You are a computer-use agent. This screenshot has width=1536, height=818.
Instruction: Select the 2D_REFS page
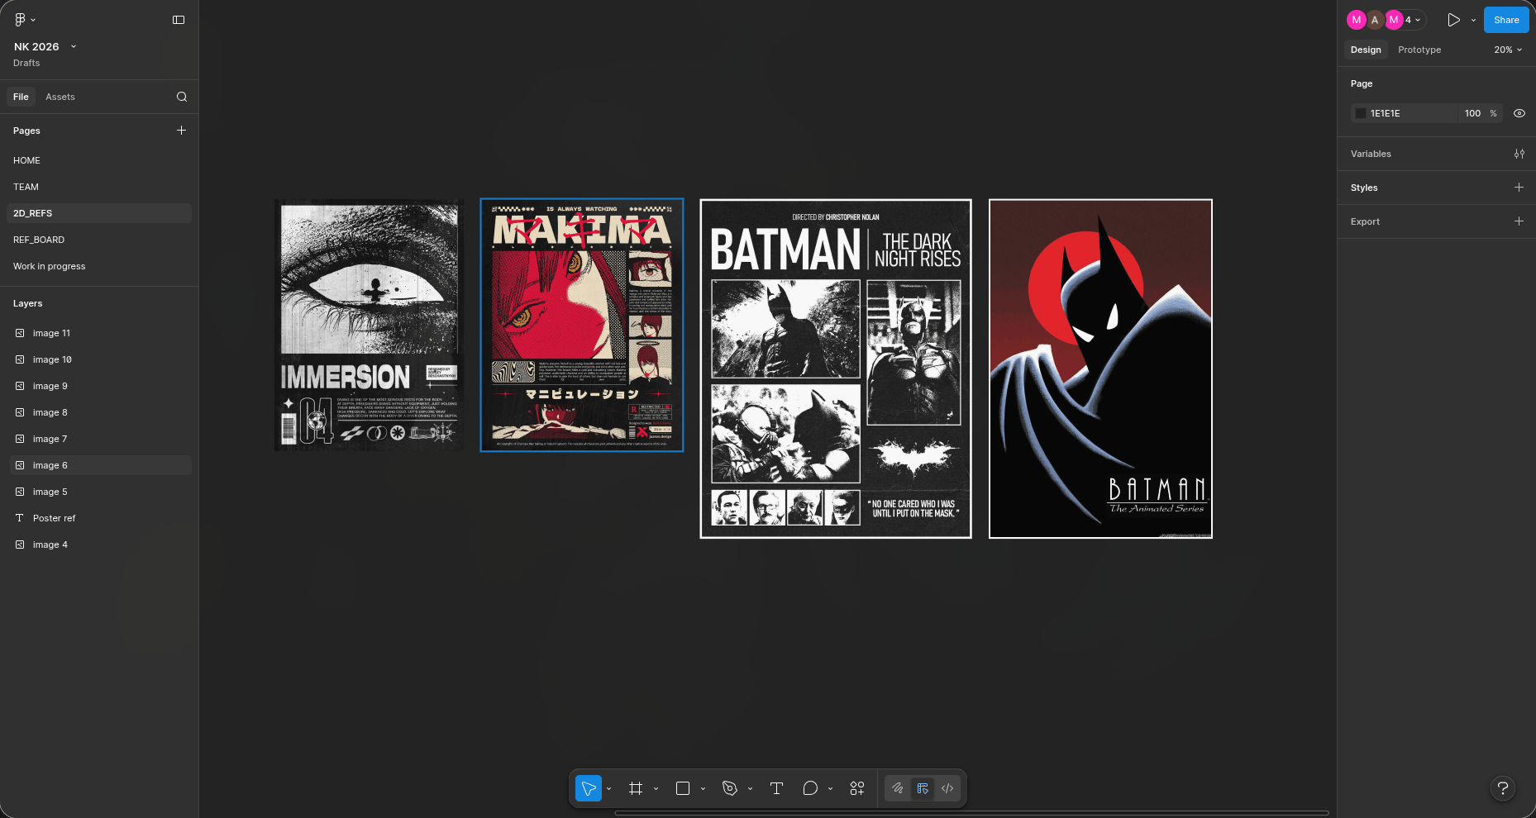coord(99,213)
